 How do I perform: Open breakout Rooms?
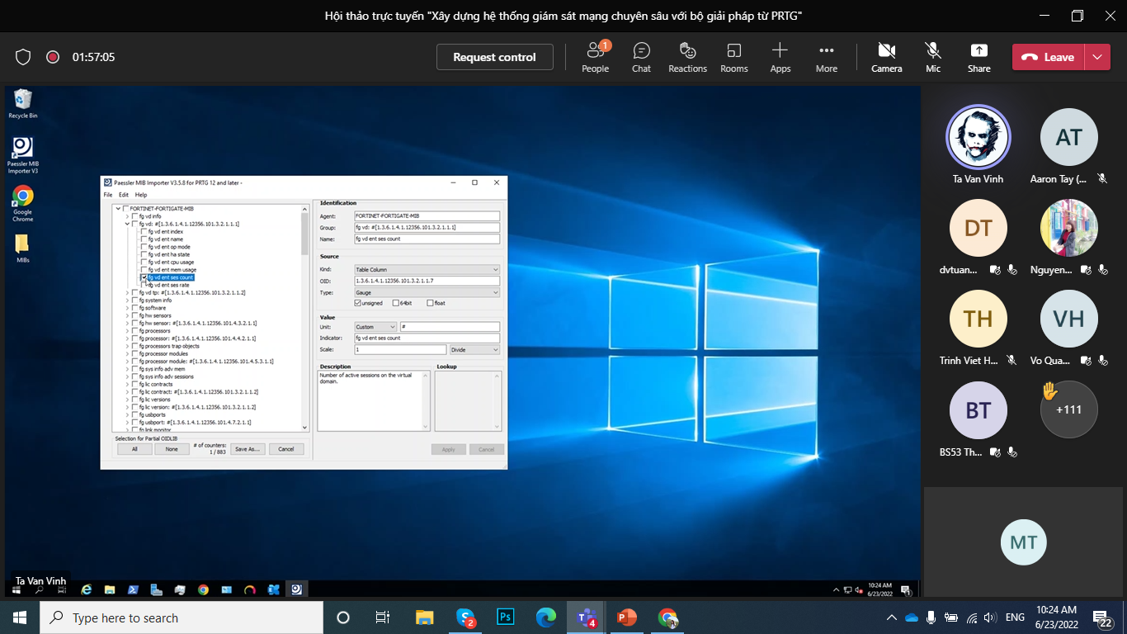tap(733, 57)
